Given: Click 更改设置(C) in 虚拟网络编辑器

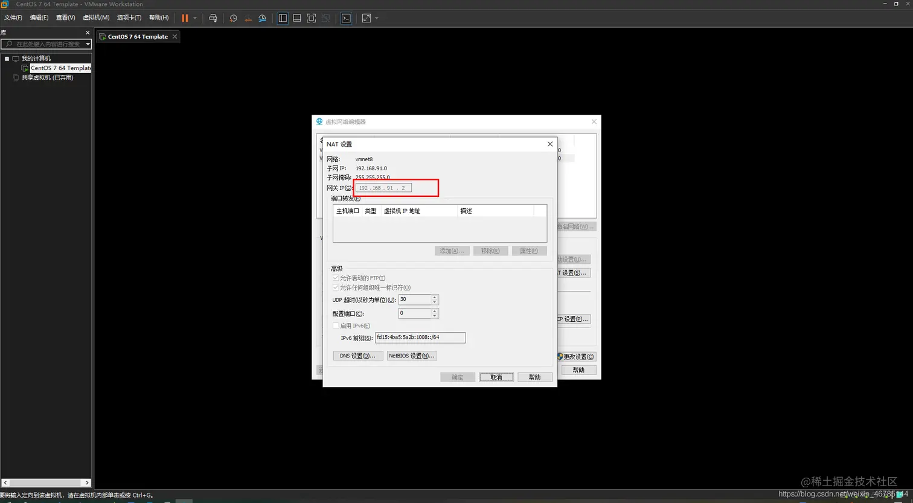Looking at the screenshot, I should (x=577, y=357).
